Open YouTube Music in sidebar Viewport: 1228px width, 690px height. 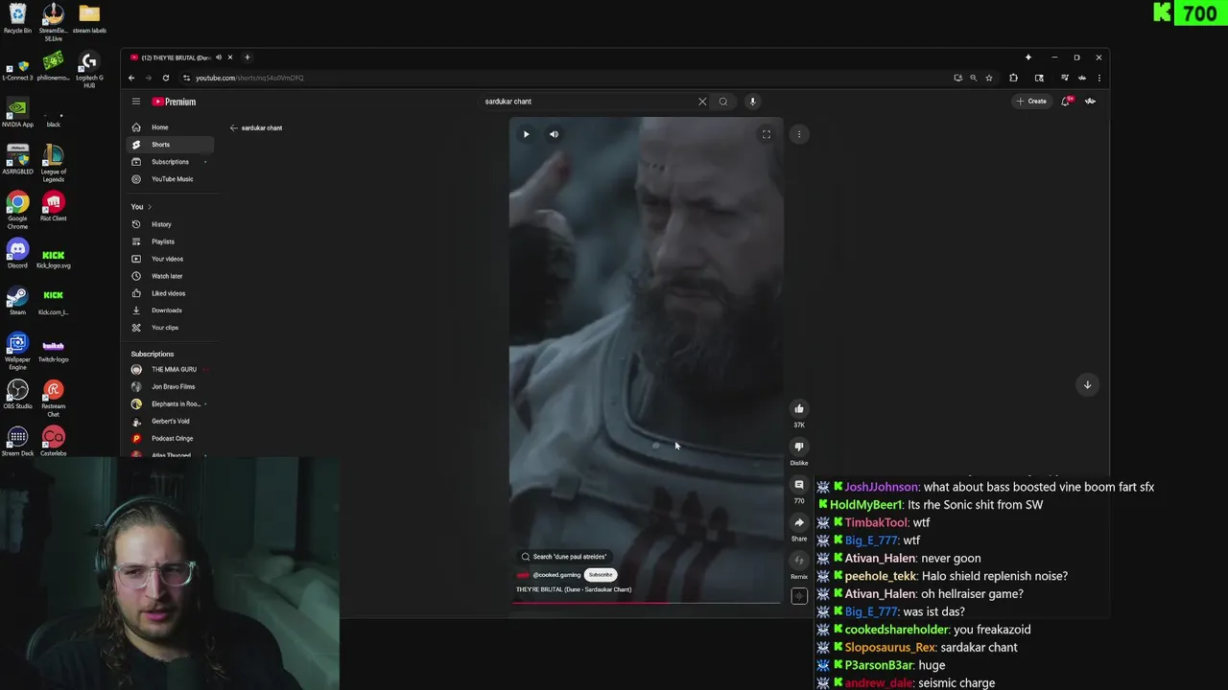[x=170, y=179]
